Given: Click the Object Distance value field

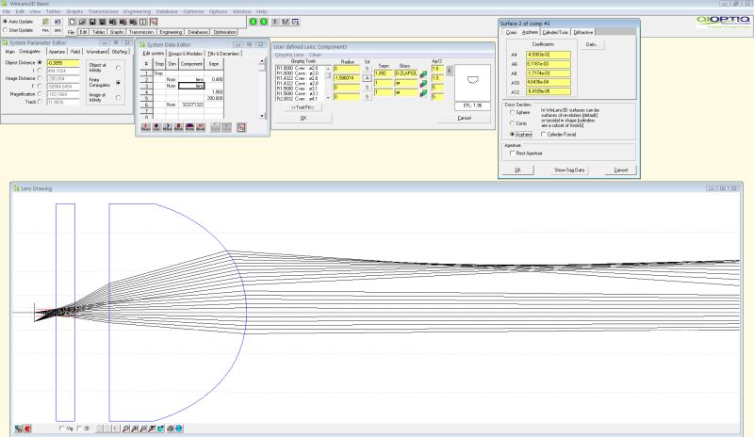Looking at the screenshot, I should pos(63,62).
